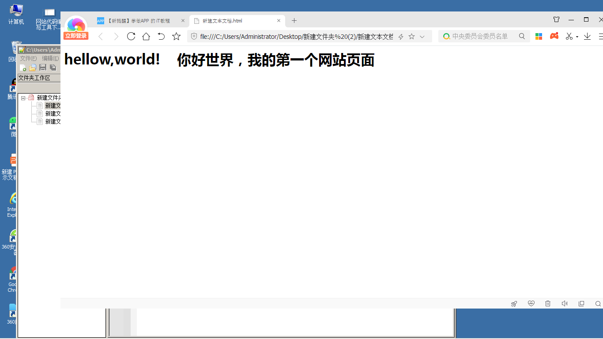
Task: Click the multi-window icon in status bar
Action: pyautogui.click(x=581, y=304)
